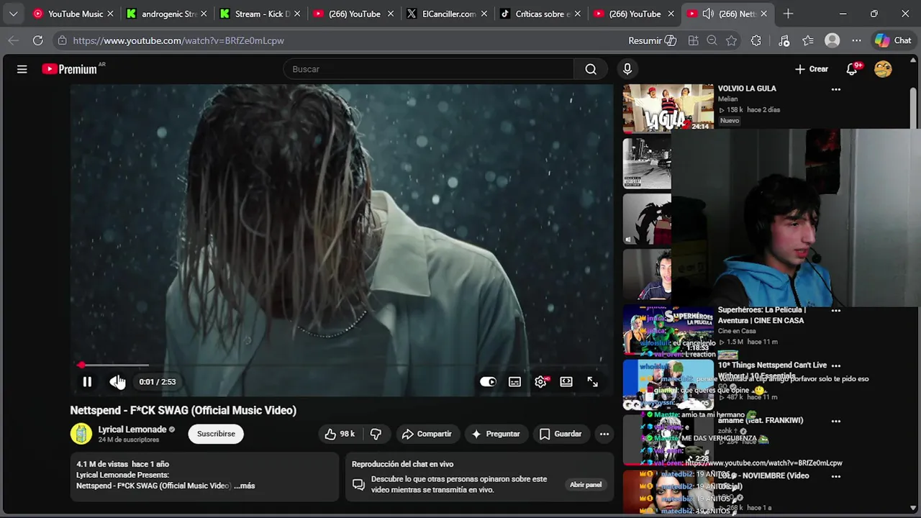Open the VOLVIO LA GULA title link

pos(747,88)
